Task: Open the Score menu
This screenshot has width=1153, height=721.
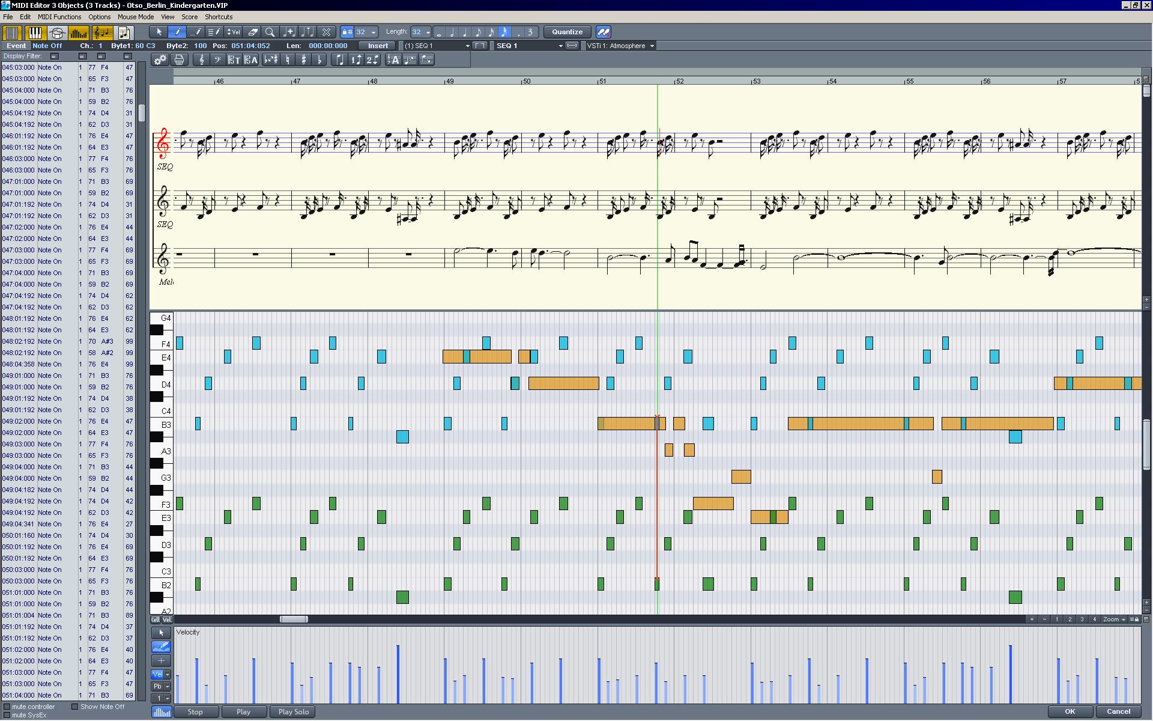Action: point(190,17)
